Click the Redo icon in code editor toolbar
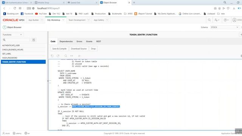The image size is (242, 136). click(x=58, y=56)
